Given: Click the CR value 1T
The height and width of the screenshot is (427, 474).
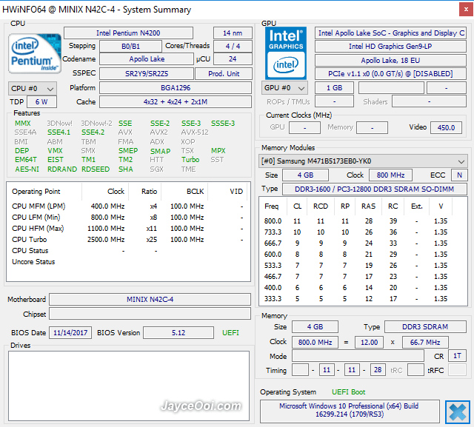Looking at the screenshot, I should 457,356.
